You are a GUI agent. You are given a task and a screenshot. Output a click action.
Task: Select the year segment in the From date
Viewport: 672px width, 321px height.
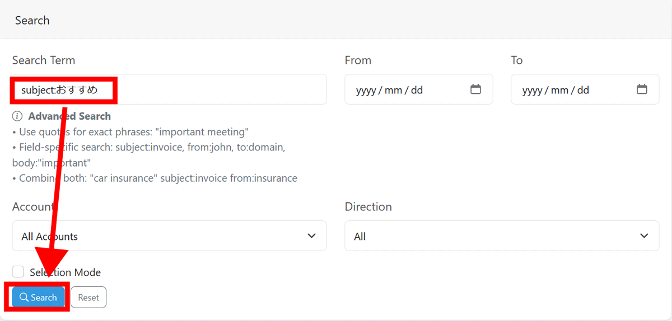[366, 90]
